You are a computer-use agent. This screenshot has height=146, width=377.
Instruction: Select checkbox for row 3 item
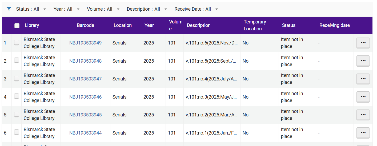pos(17,78)
